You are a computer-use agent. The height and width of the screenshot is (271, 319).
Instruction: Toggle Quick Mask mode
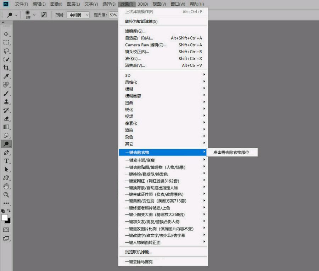pos(6,230)
